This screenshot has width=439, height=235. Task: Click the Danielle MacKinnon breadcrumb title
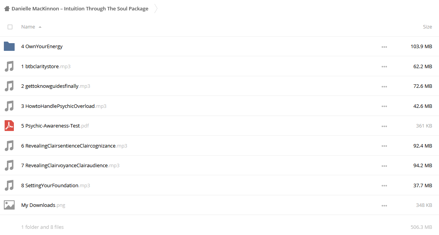click(x=80, y=9)
